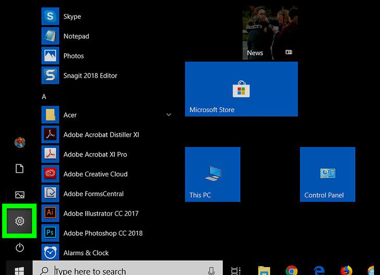Click the microphone icon in search box
The width and height of the screenshot is (380, 275).
click(x=211, y=271)
